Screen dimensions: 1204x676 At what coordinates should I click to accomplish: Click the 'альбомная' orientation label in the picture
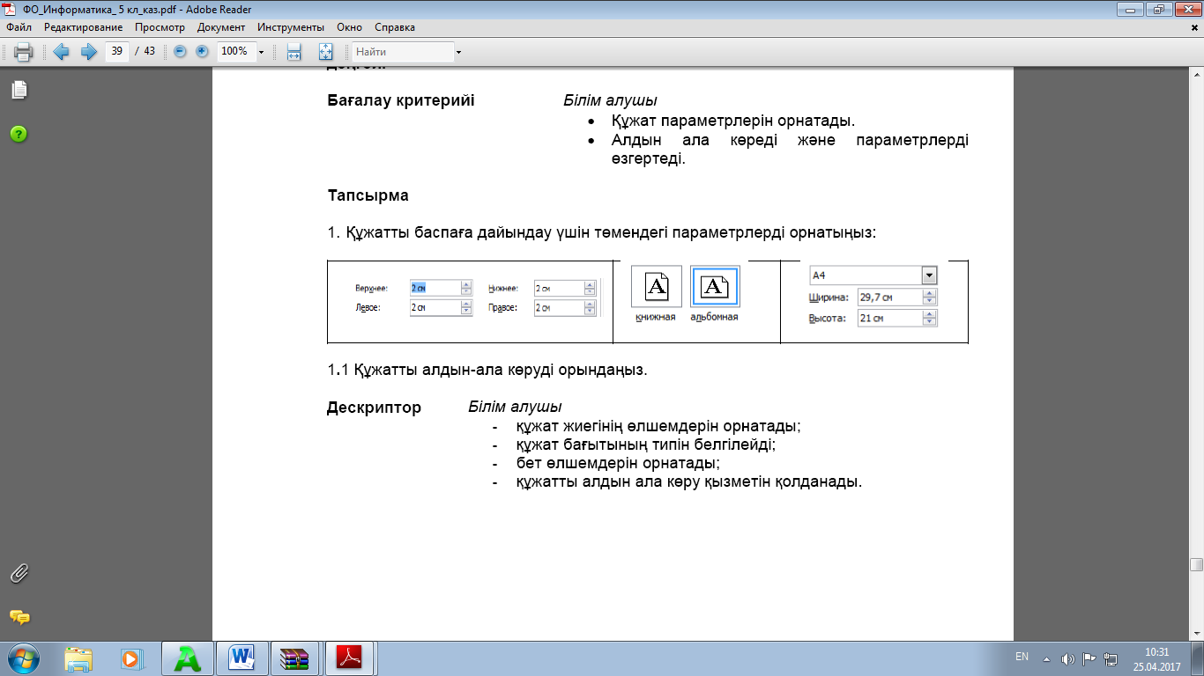(x=714, y=317)
